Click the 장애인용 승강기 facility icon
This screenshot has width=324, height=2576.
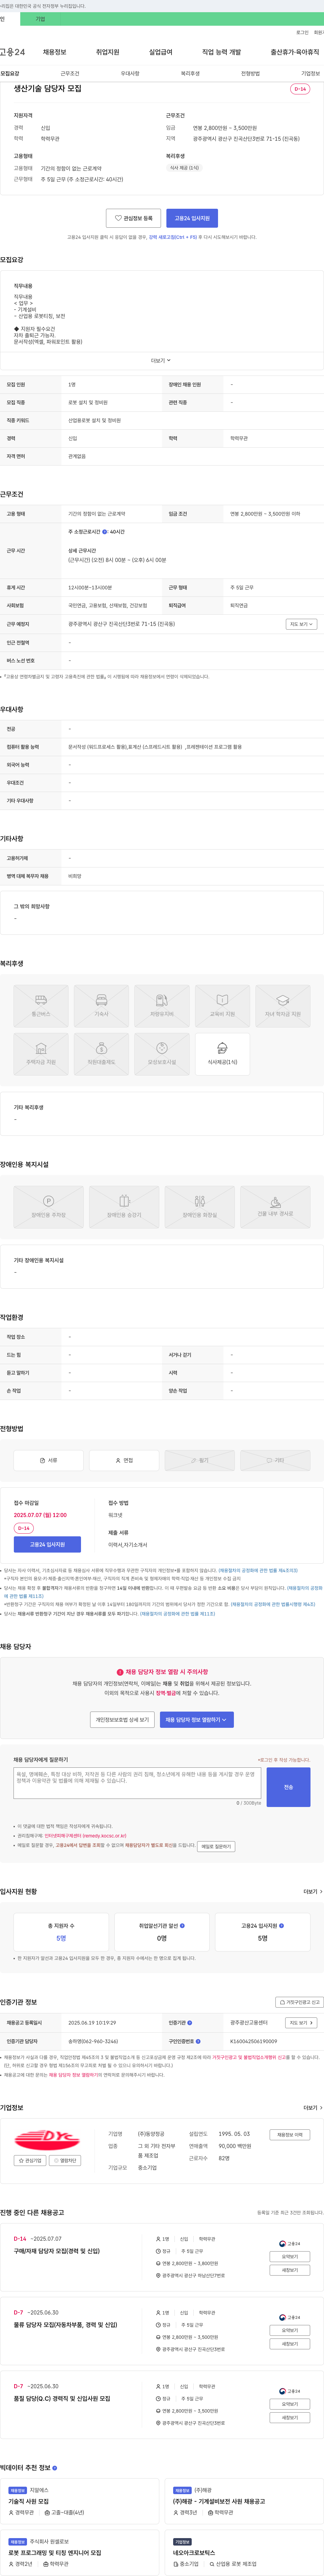(124, 1207)
